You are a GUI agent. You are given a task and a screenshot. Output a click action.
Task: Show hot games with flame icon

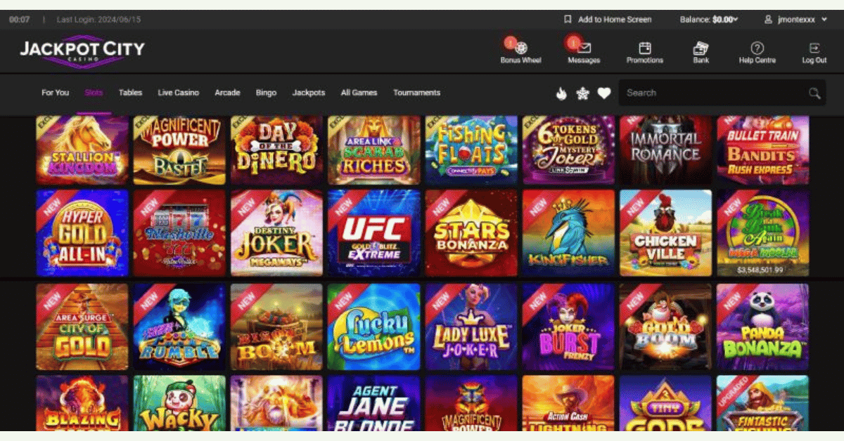[561, 93]
